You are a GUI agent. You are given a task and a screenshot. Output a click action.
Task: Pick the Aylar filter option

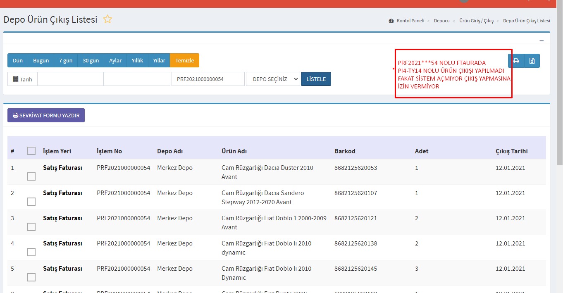point(115,60)
